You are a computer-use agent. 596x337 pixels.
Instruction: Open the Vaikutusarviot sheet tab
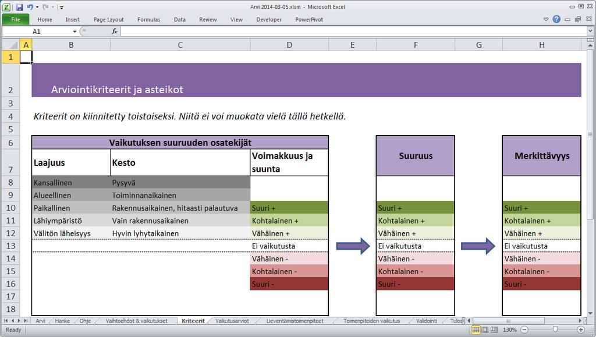(x=232, y=321)
